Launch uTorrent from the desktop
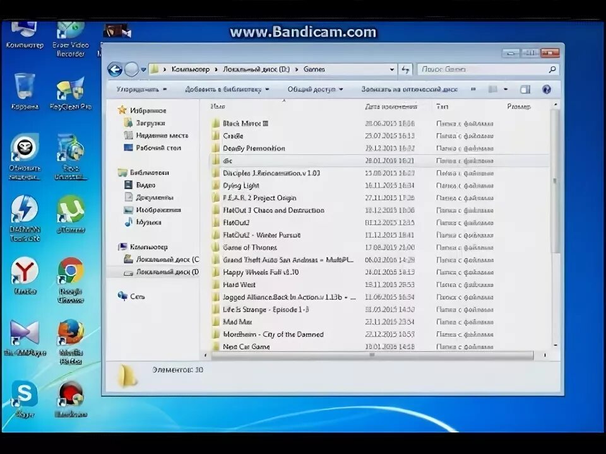Viewport: 606px width, 454px height. [x=71, y=214]
